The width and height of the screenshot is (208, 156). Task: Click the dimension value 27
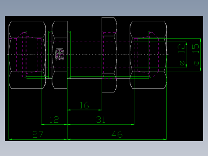(38, 134)
